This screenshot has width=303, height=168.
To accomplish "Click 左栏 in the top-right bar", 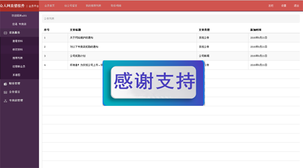I will point(271,6).
